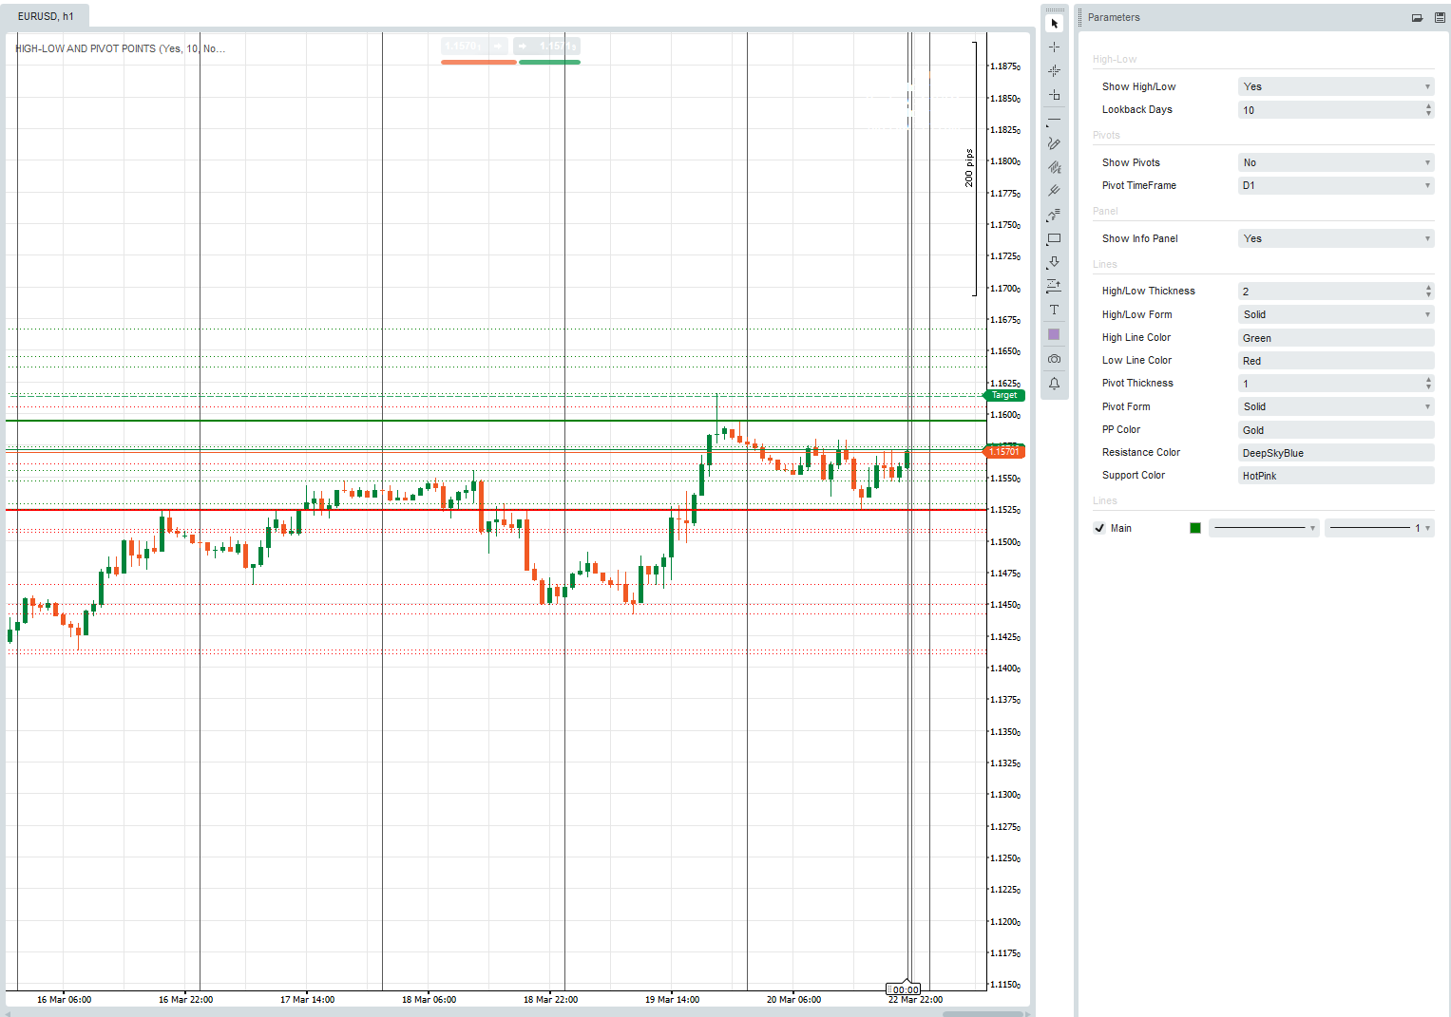Click the green Target label on the chart
The height and width of the screenshot is (1017, 1451).
click(1003, 395)
